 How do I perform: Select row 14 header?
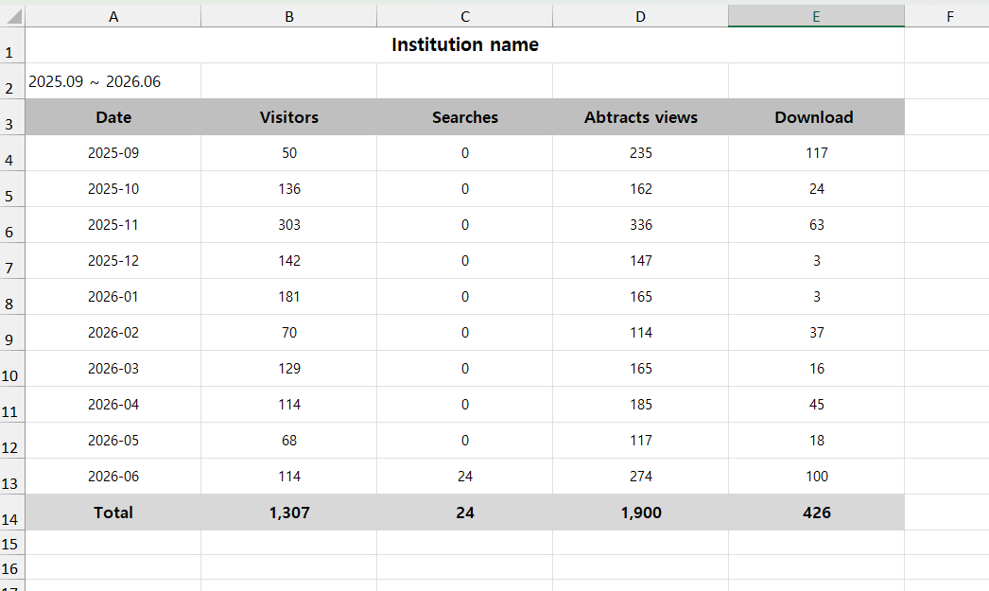(12, 513)
